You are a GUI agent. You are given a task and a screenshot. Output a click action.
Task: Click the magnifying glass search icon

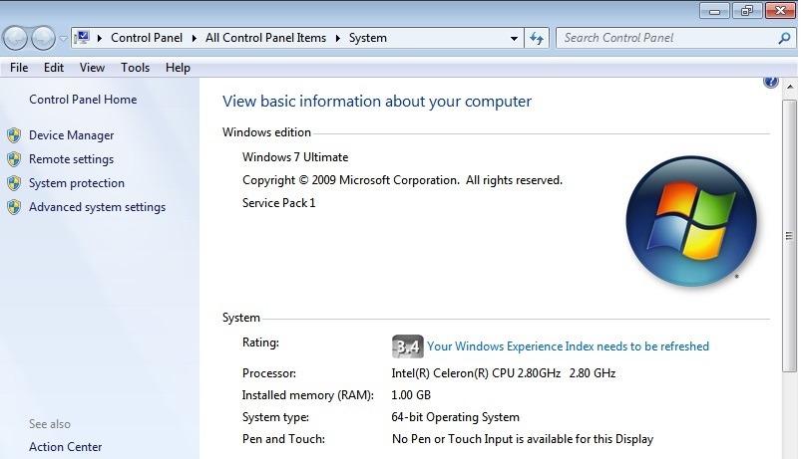point(784,38)
